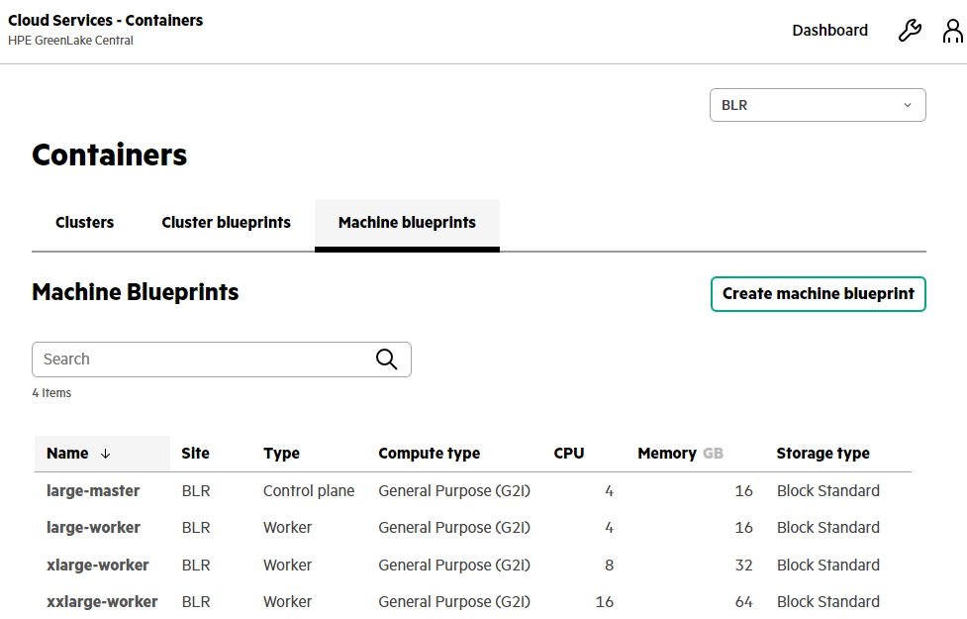Click the search magnifier icon
Image resolution: width=967 pixels, height=619 pixels.
tap(387, 360)
